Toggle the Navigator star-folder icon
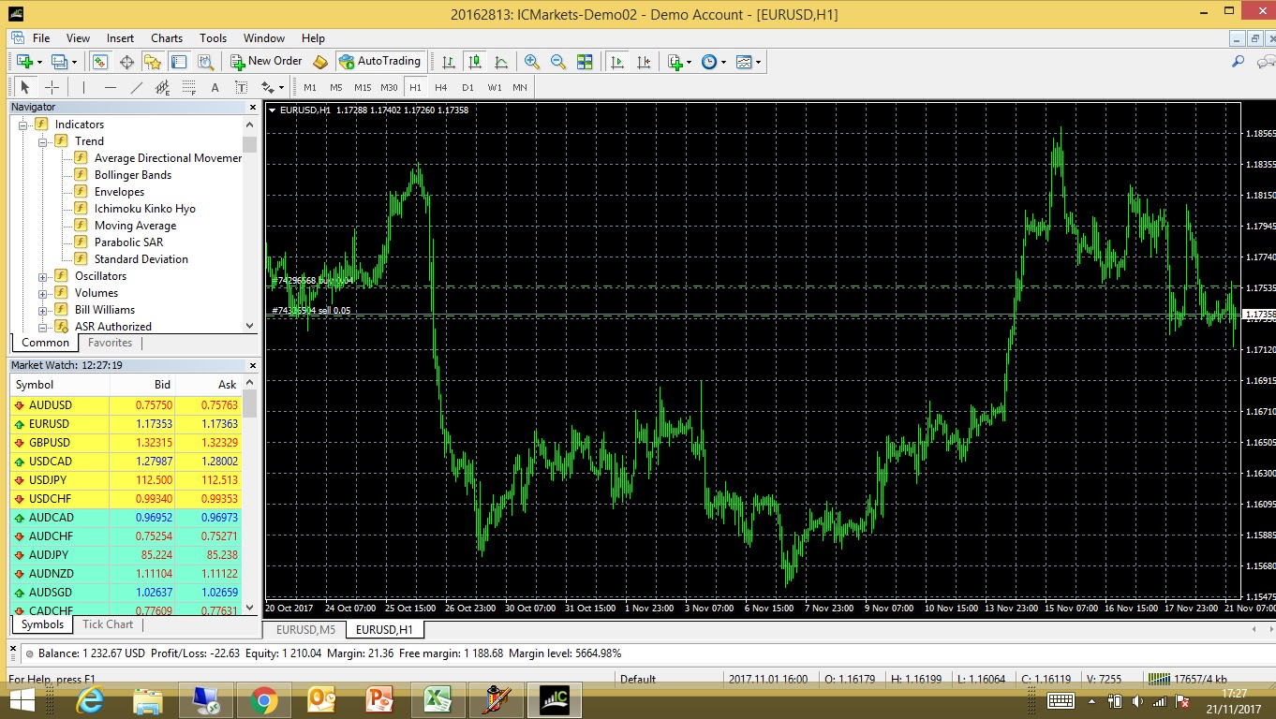The height and width of the screenshot is (719, 1276). coord(153,62)
